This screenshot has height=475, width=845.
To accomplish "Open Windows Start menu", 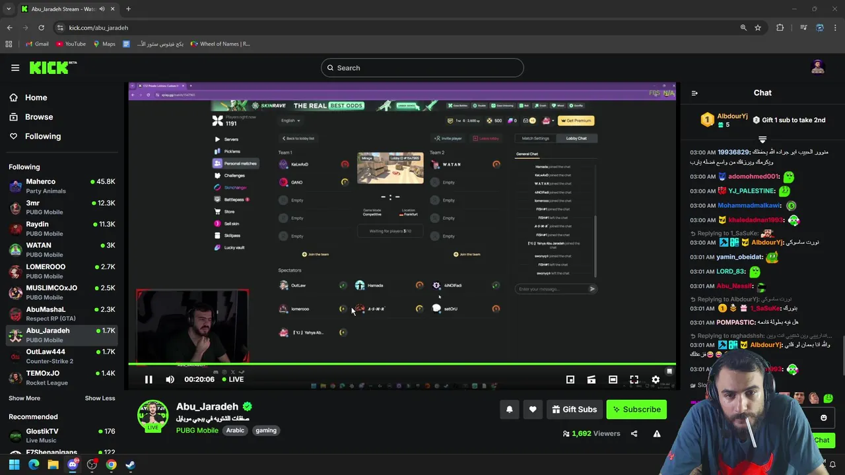I will (x=15, y=464).
